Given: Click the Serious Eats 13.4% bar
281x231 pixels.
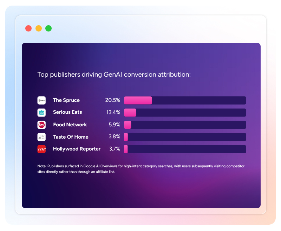Looking at the screenshot, I should [185, 113].
